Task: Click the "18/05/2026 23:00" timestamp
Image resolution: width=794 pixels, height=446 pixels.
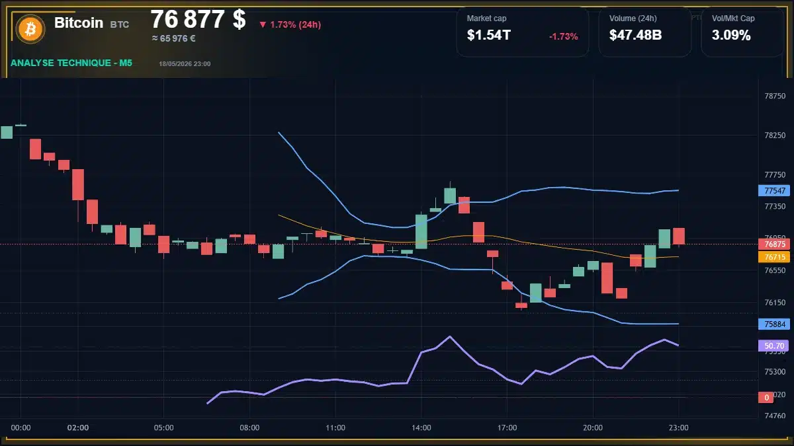Action: 185,64
